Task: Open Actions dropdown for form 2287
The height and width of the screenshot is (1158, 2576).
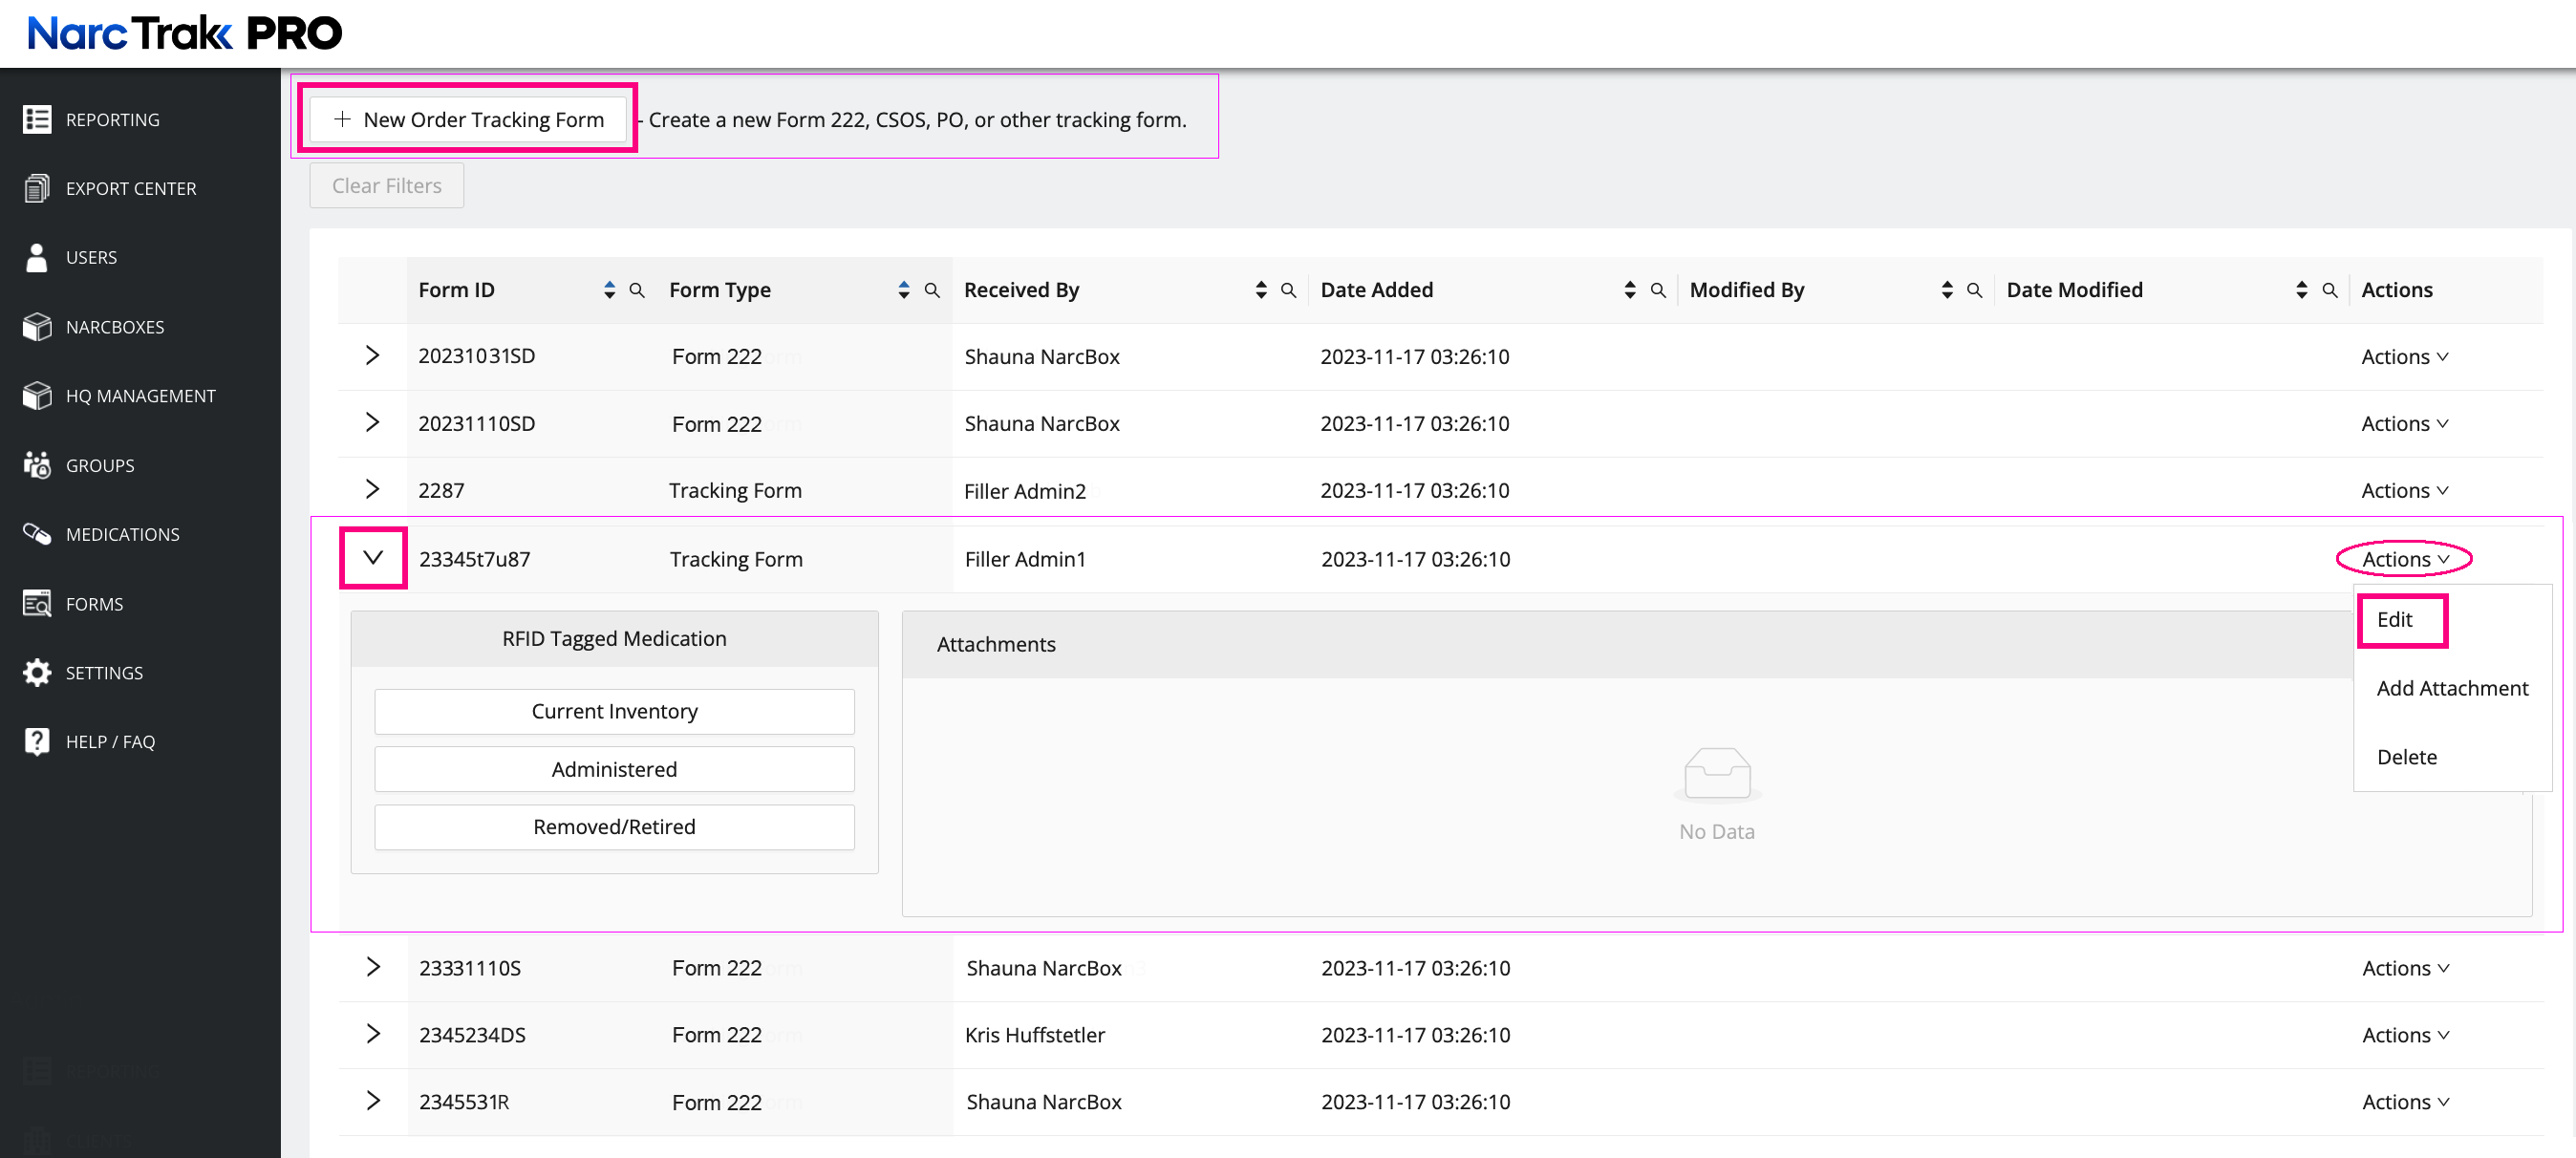Action: coord(2404,491)
